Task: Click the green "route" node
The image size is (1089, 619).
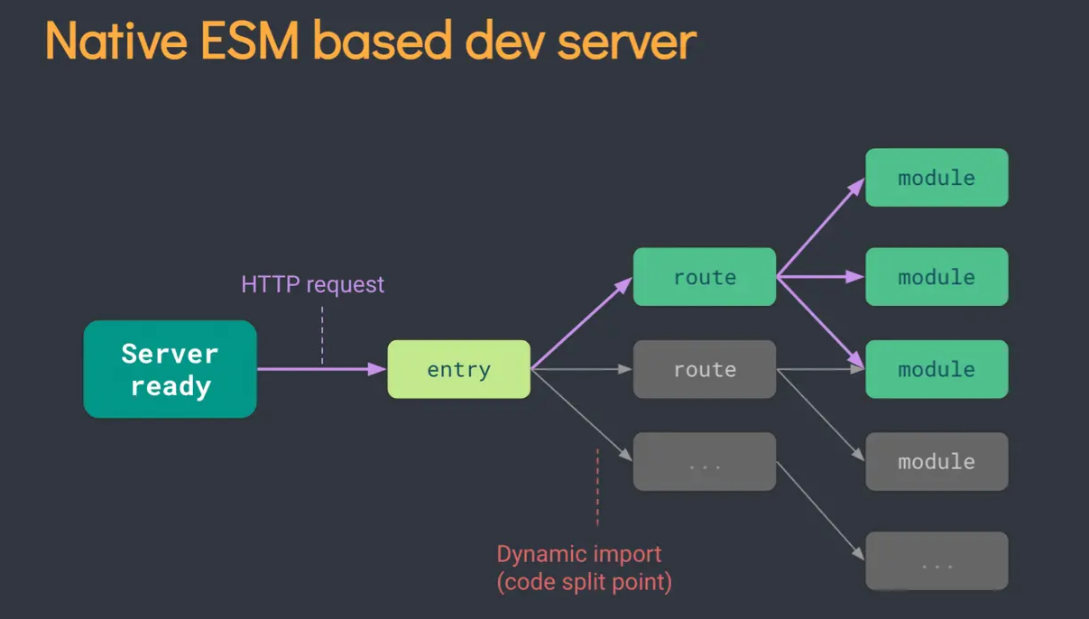Action: (704, 277)
